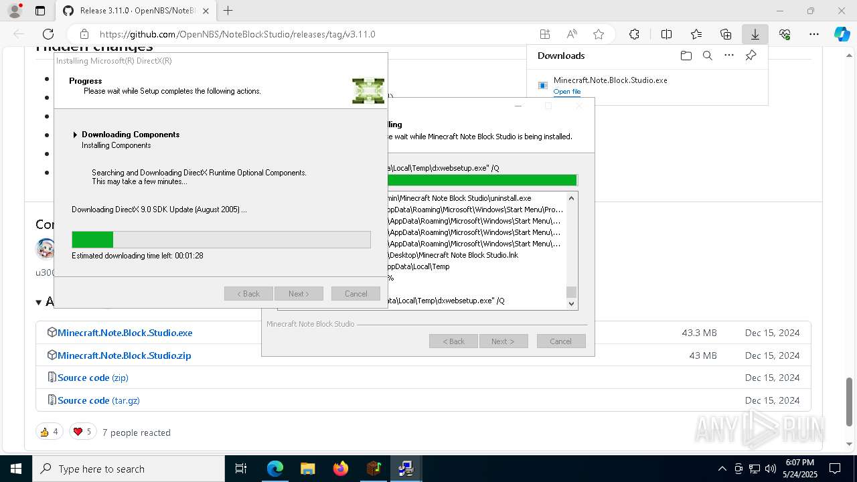Toggle the Split screen icon
Screen dimensions: 857x482
point(666,34)
